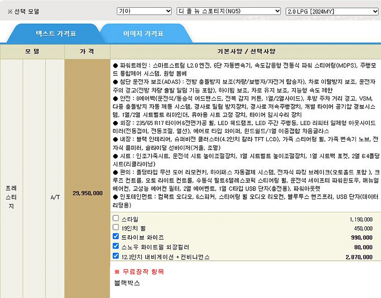Click the 모델 column header

point(32,52)
